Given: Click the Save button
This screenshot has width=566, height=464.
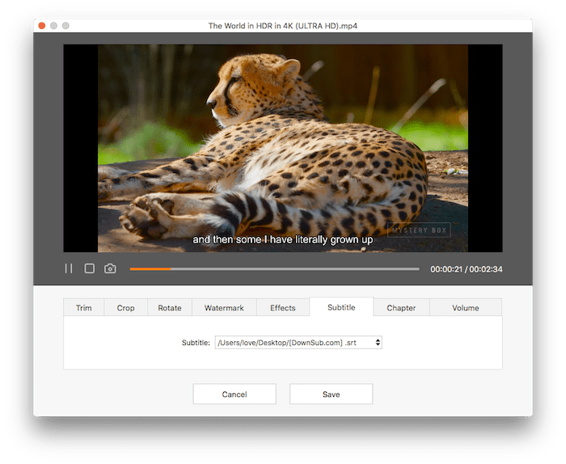Looking at the screenshot, I should 331,394.
